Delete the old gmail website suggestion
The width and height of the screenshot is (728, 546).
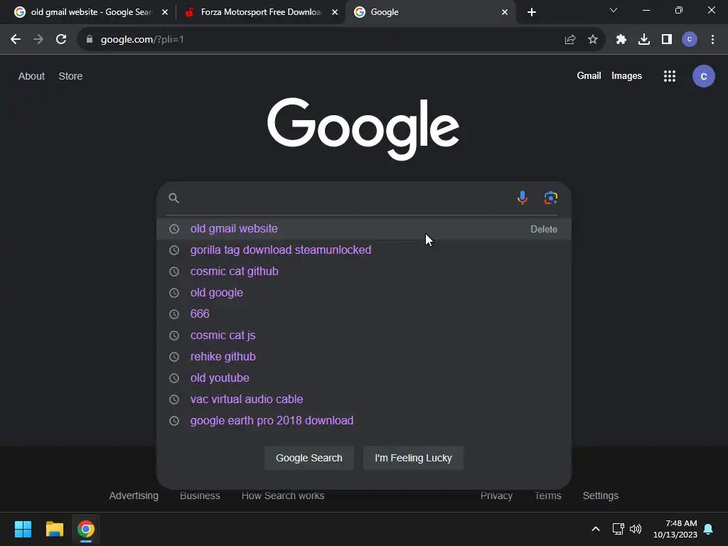544,230
